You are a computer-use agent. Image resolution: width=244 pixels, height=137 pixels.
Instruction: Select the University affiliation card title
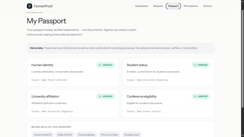[x=45, y=96]
